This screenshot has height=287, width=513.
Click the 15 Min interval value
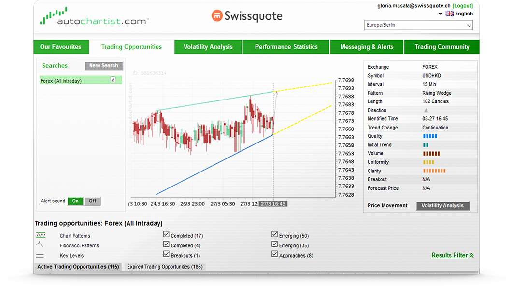[x=429, y=84]
